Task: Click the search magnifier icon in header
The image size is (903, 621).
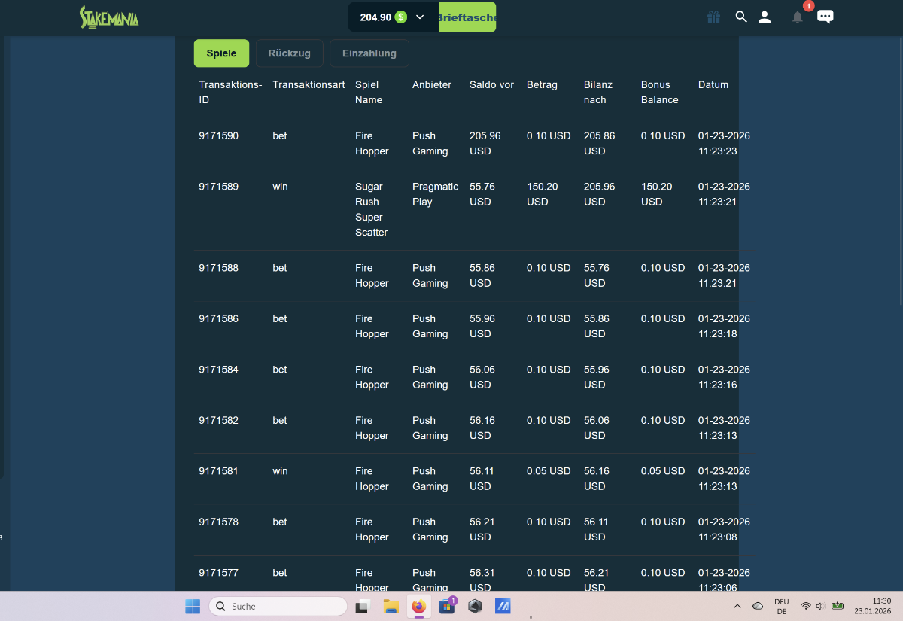Action: tap(741, 17)
